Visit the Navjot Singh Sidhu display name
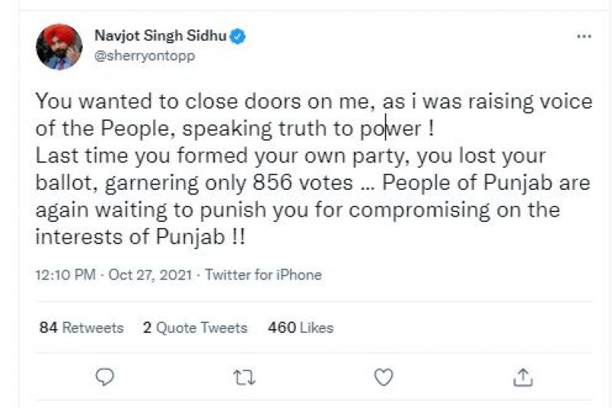This screenshot has height=408, width=612. click(161, 36)
